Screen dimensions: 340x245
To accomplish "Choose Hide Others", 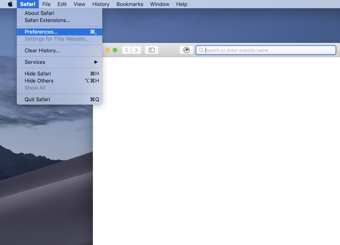I will [x=39, y=81].
